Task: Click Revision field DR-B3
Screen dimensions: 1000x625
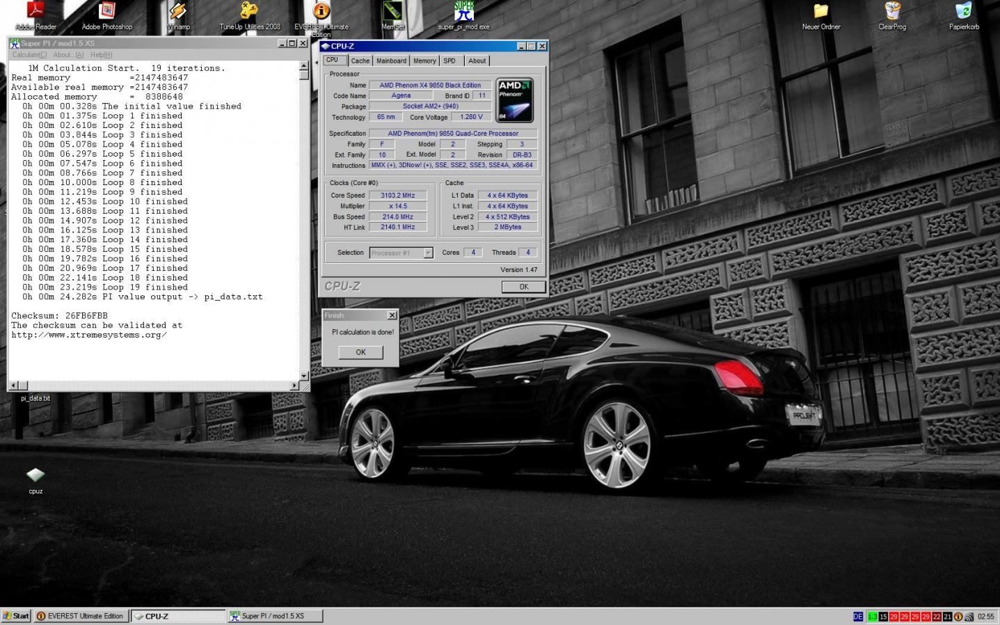Action: 522,155
